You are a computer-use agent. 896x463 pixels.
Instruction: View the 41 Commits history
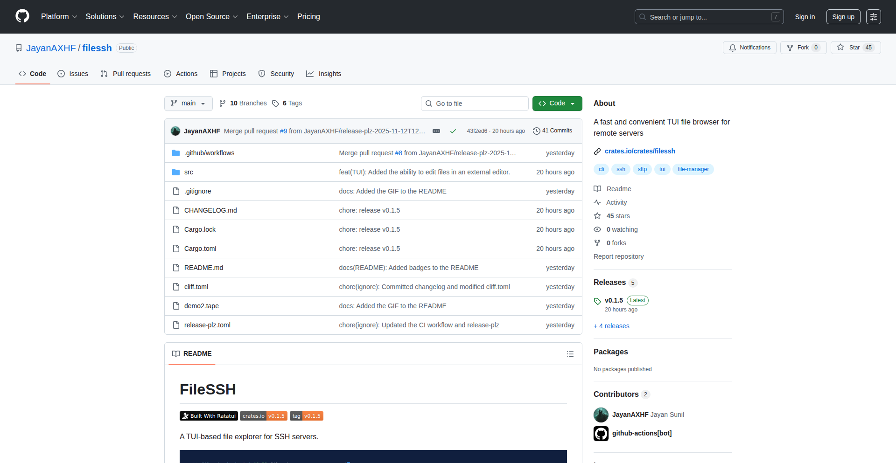click(x=553, y=131)
